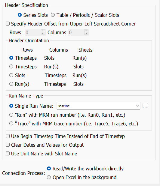Select Table / Periodic / Scalar Slots option
The height and width of the screenshot is (186, 160).
click(x=53, y=15)
